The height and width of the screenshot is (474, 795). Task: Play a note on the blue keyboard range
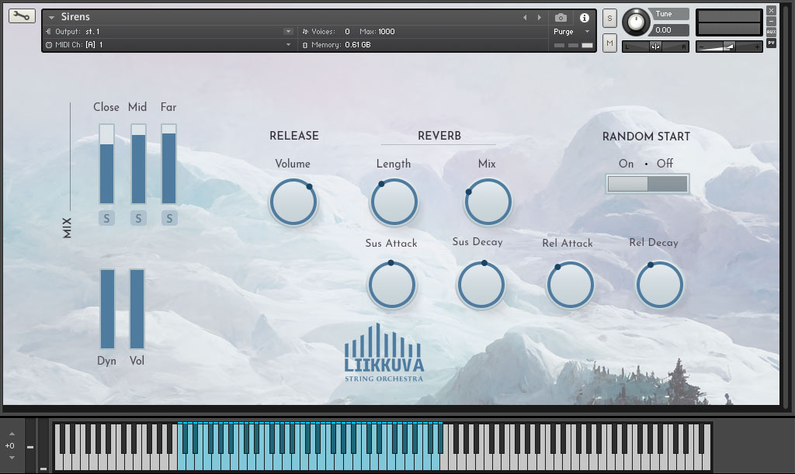click(311, 454)
